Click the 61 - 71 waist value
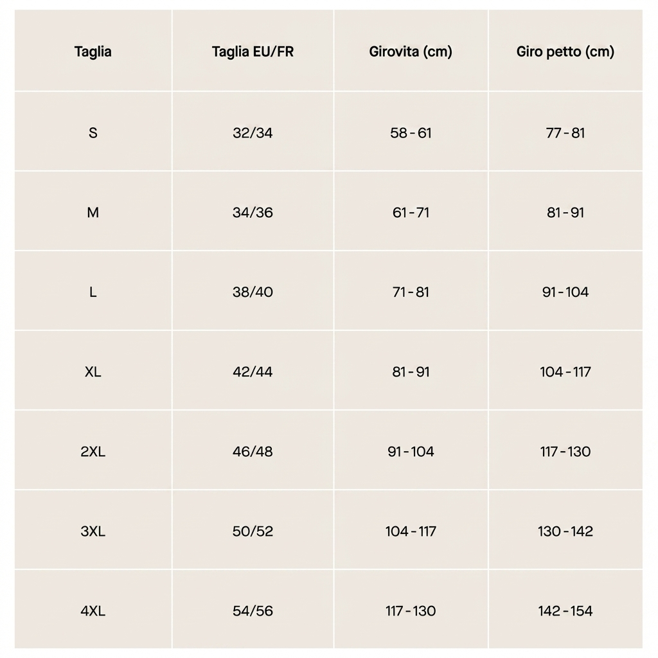The image size is (658, 658). (x=411, y=213)
